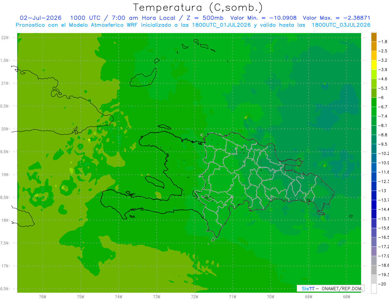The height and width of the screenshot is (301, 389).
Task: Pick the legend color between -8.8 and -9.5
Action: (x=374, y=139)
